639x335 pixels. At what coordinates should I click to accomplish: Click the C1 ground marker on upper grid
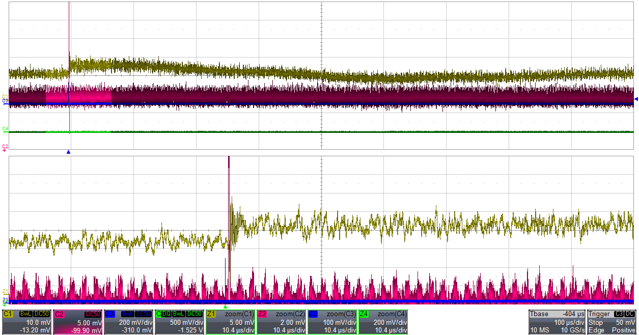pyautogui.click(x=5, y=97)
